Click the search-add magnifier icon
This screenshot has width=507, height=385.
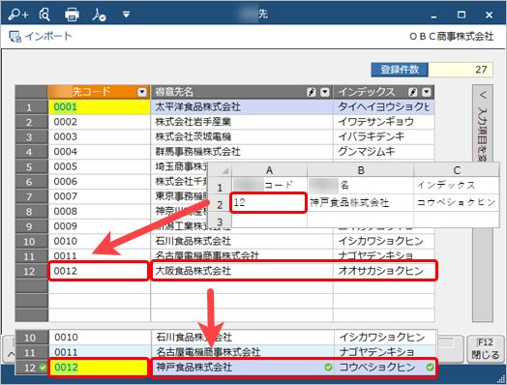[x=17, y=15]
